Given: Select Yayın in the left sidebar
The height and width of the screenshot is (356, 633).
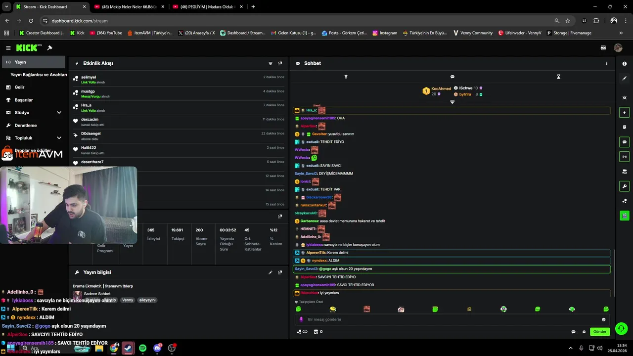Looking at the screenshot, I should click(34, 62).
